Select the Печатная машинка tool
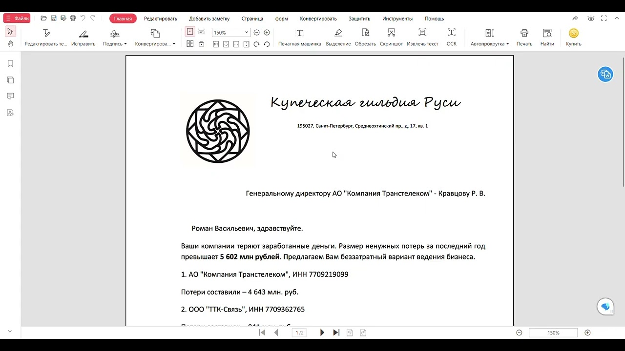 pos(300,38)
